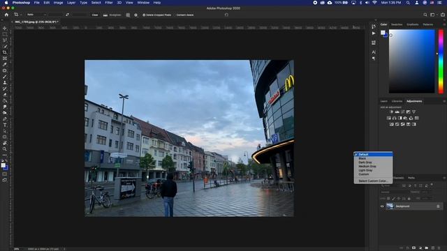
Task: Delete layer trash icon
Action: [x=439, y=248]
